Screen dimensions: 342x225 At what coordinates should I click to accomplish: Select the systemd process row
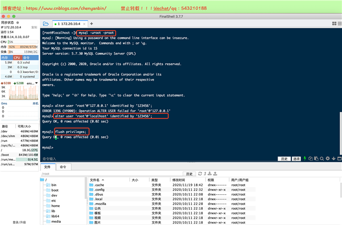point(19,77)
